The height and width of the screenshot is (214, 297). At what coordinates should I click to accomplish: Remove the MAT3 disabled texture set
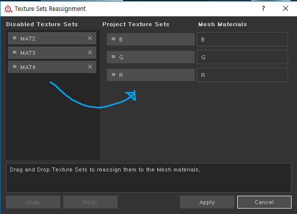pos(90,52)
